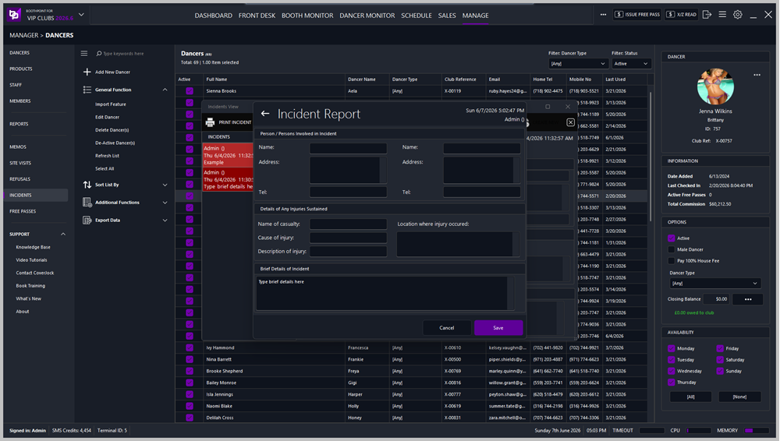Click the Save button
Viewport: 780px width, 441px height.
[498, 328]
